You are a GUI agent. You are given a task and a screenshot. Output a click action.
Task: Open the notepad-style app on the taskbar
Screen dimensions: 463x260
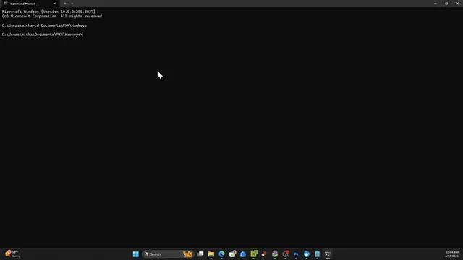(x=317, y=254)
